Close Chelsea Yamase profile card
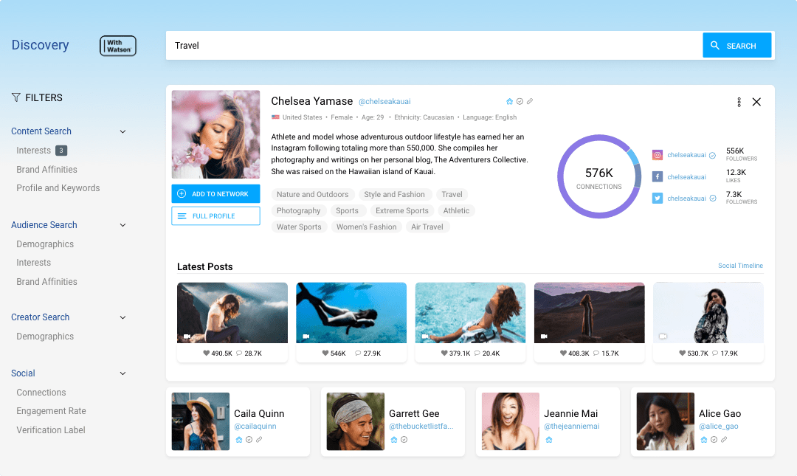Image resolution: width=797 pixels, height=476 pixels. pyautogui.click(x=756, y=102)
